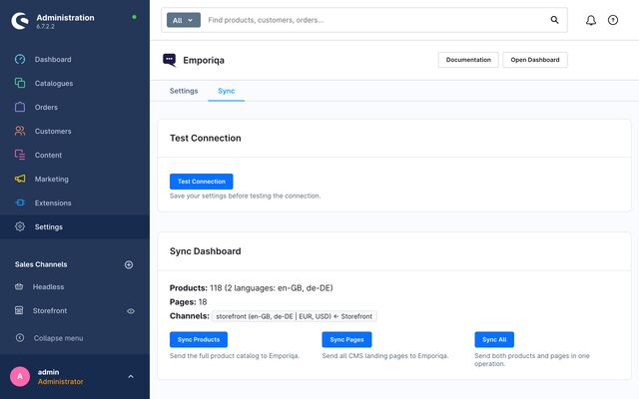Image resolution: width=639 pixels, height=399 pixels.
Task: Go to Dashboard in the sidebar
Action: pos(53,60)
